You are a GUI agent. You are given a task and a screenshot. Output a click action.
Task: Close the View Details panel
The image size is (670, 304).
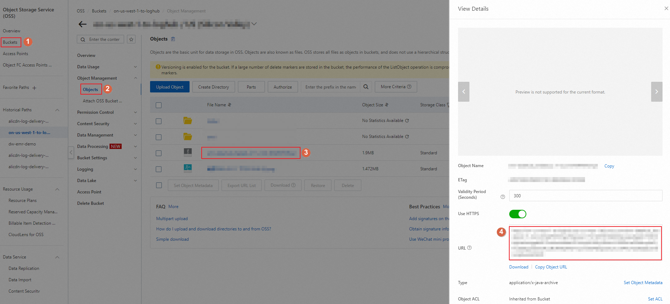click(666, 9)
